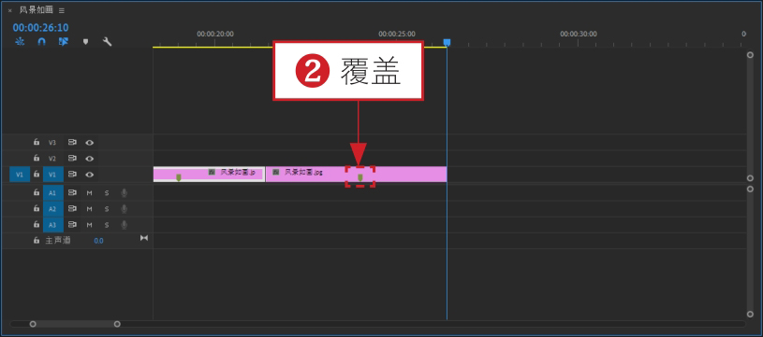Toggle V1 track output eye
Screen dimensions: 763x337
(x=90, y=175)
